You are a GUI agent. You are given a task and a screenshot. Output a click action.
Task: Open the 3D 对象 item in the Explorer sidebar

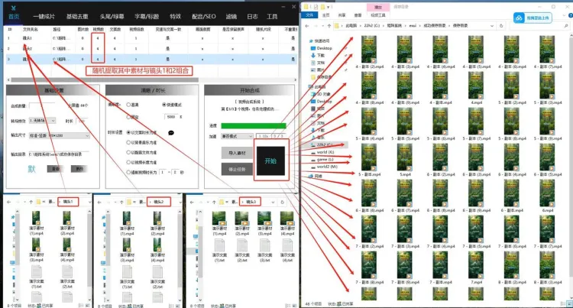pyautogui.click(x=320, y=94)
